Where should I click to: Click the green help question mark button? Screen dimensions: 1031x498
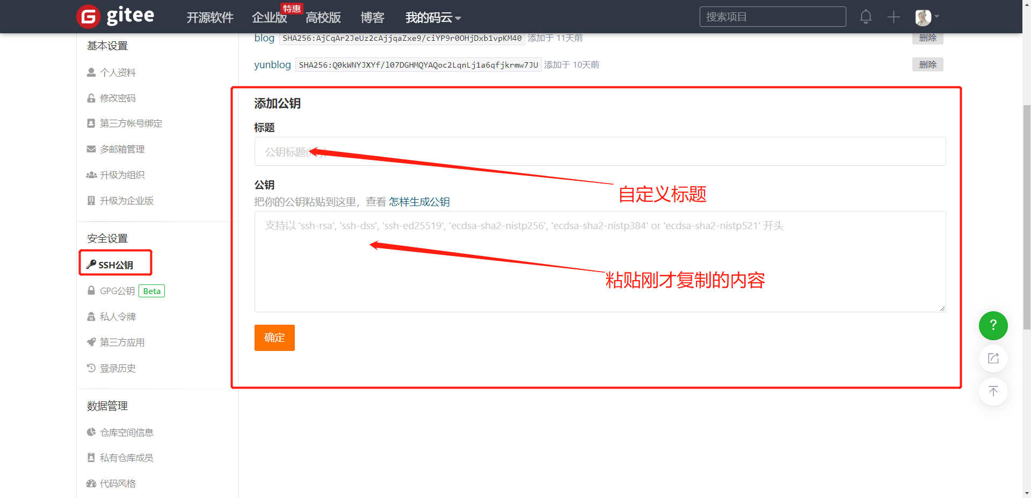click(x=993, y=325)
